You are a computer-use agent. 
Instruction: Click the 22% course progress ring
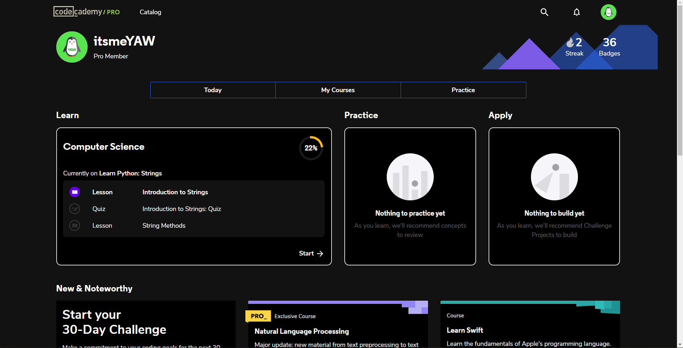311,148
